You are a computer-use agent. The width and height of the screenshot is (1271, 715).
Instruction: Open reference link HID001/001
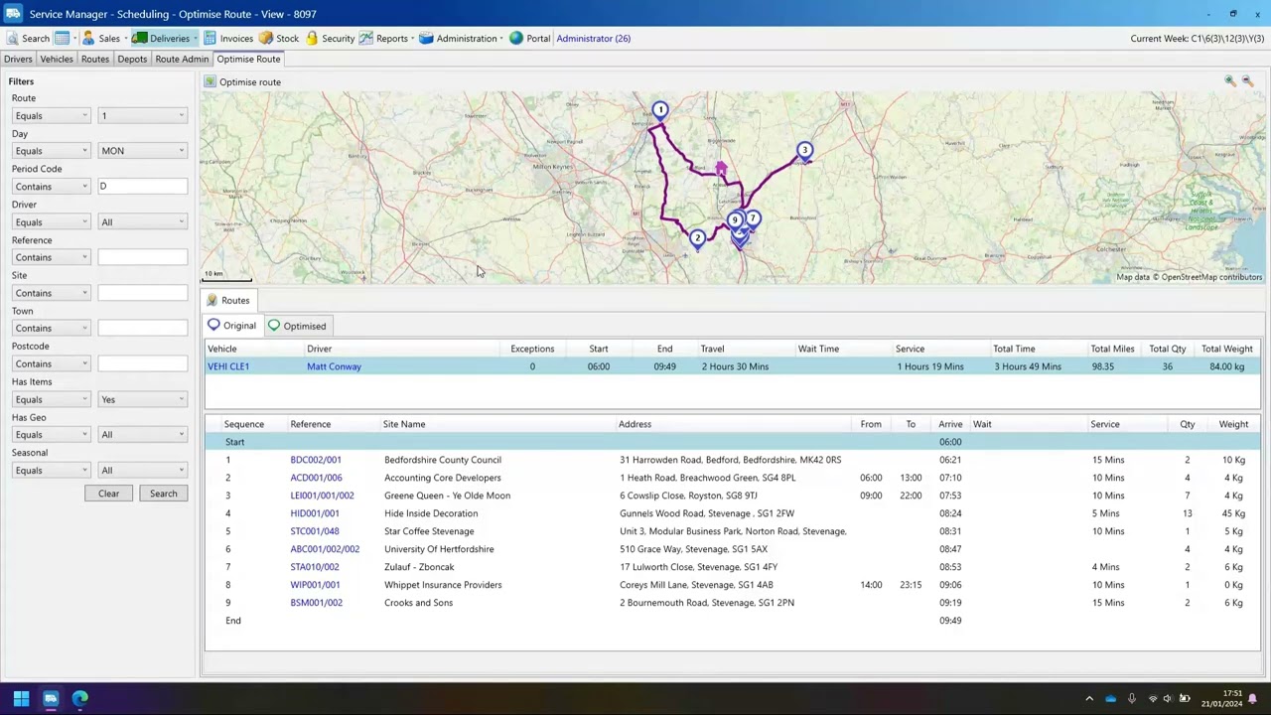(315, 513)
